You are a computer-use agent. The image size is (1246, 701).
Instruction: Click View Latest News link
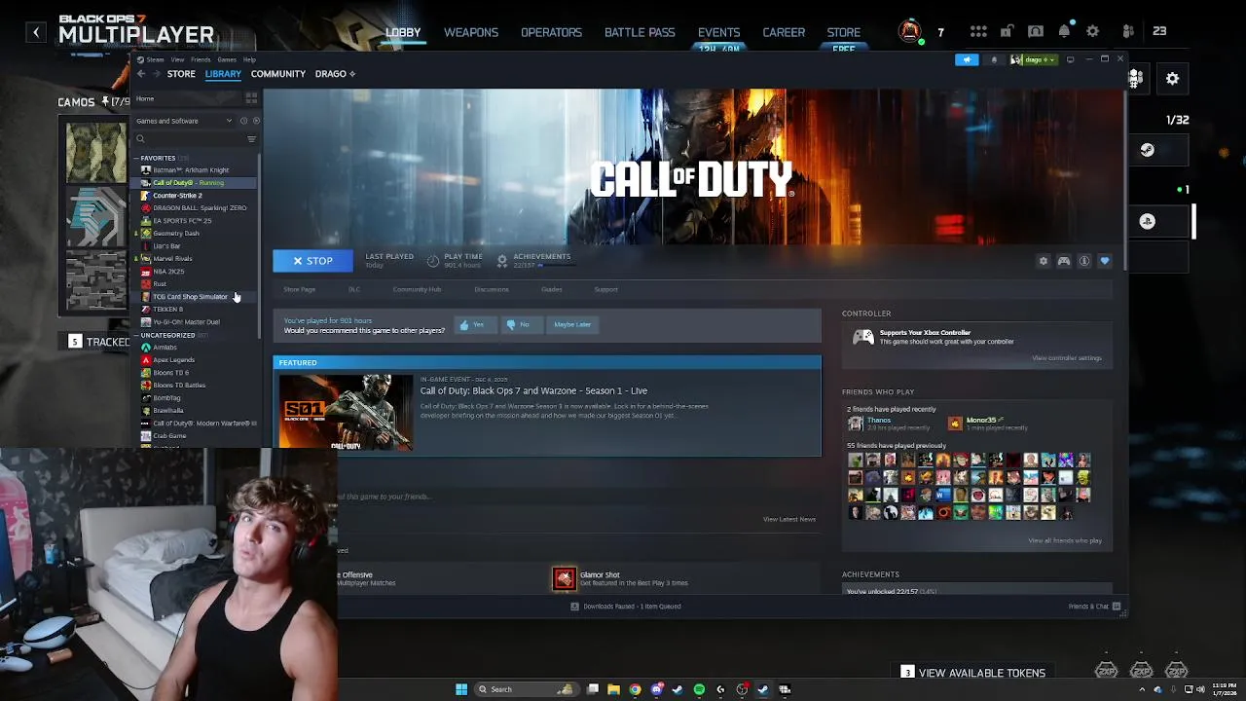click(789, 519)
